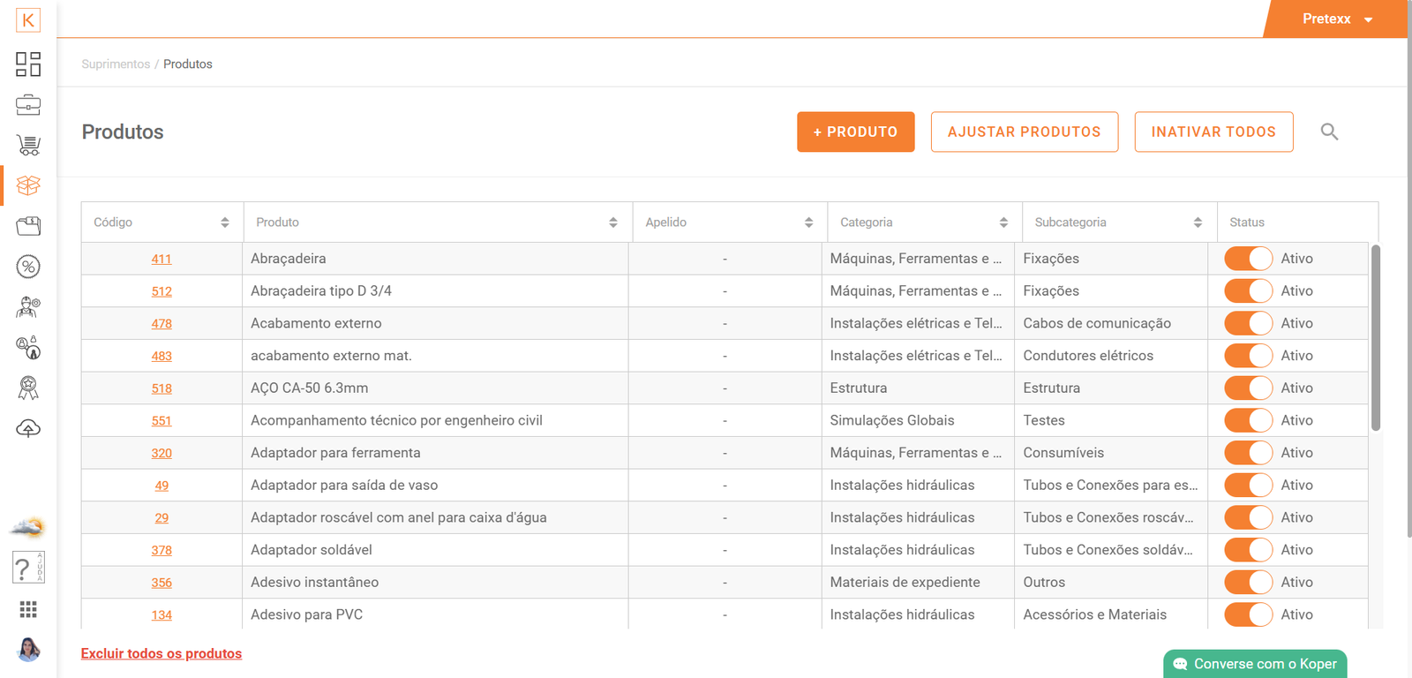The width and height of the screenshot is (1412, 678).
Task: Toggle status switch for Abraçadeira
Action: [1248, 259]
